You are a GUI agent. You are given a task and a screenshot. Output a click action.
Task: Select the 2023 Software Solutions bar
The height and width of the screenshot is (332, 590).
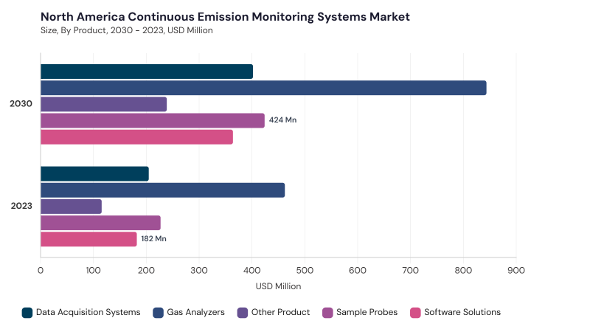(88, 239)
